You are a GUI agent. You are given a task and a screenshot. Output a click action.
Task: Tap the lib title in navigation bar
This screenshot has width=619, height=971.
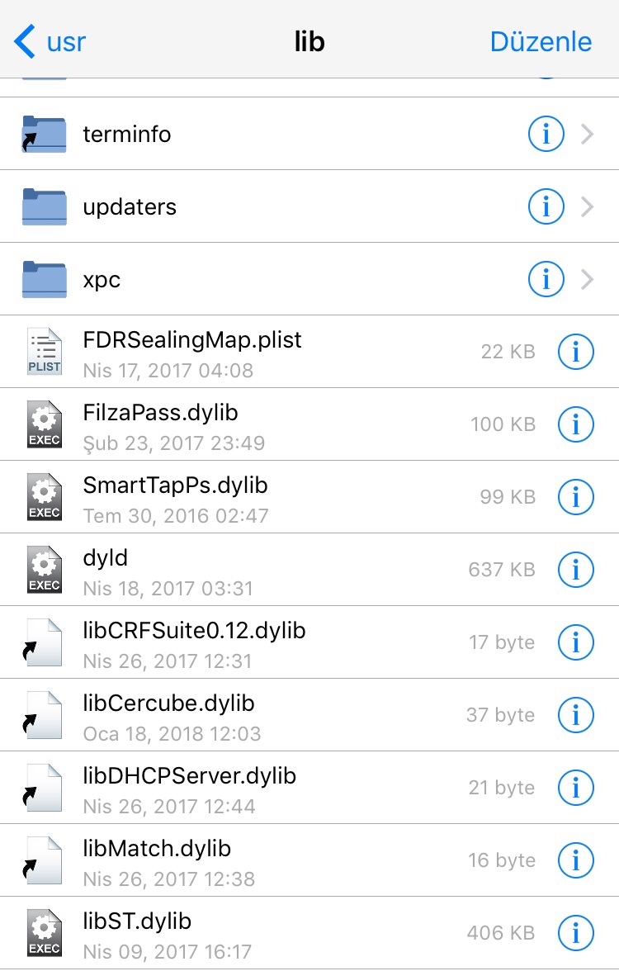309,41
